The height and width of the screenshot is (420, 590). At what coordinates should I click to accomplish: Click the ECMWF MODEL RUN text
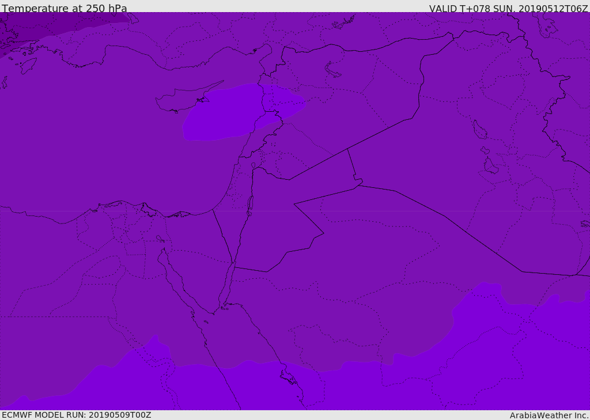click(77, 415)
